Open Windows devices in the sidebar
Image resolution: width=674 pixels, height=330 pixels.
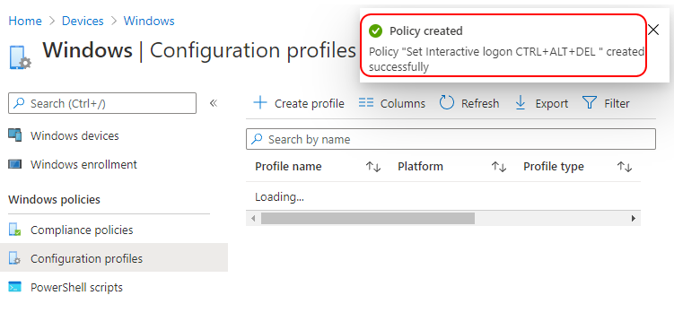[74, 135]
